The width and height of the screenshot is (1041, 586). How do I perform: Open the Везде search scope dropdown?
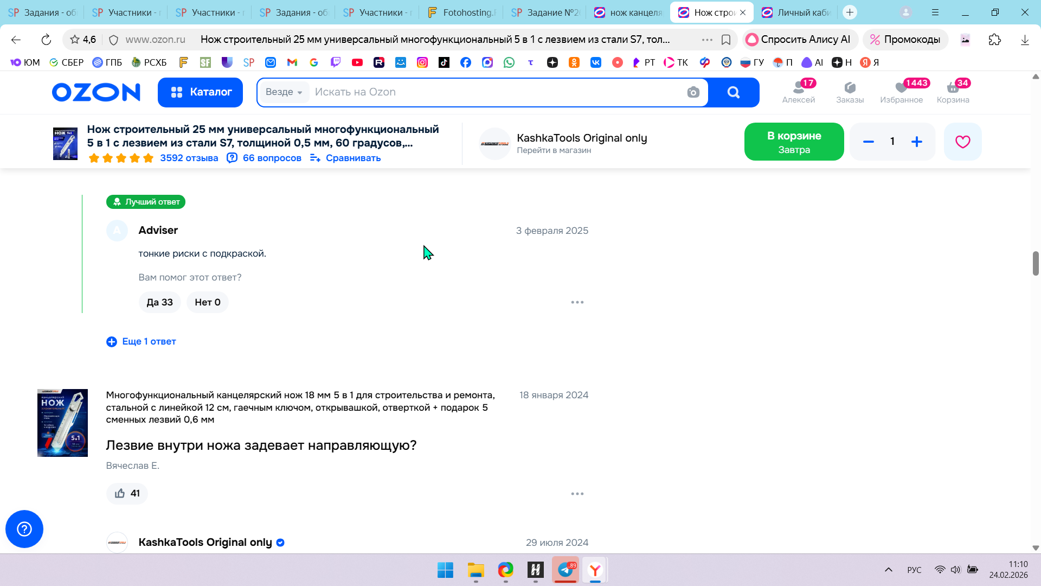point(284,92)
